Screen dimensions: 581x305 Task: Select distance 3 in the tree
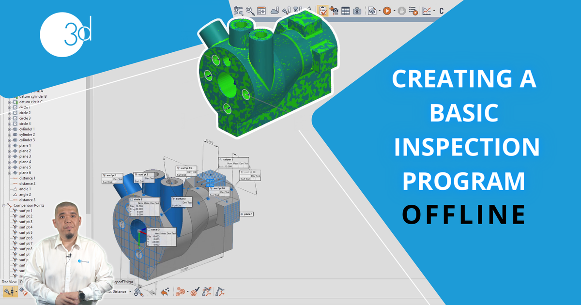pos(27,200)
